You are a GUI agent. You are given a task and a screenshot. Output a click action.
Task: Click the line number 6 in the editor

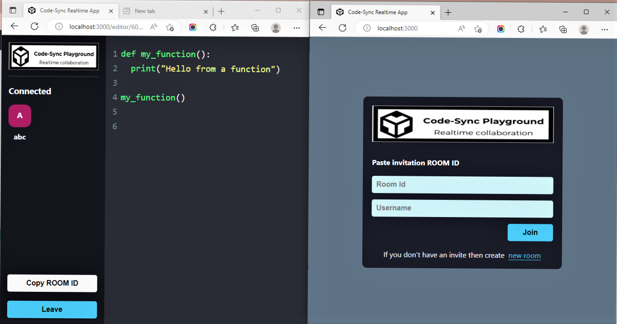pos(115,126)
